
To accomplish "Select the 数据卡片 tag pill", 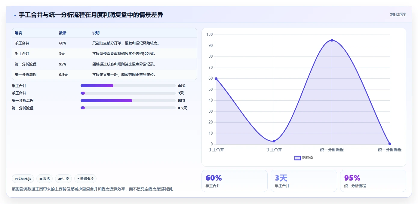I will coord(85,179).
